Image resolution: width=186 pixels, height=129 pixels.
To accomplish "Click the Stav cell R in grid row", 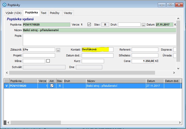I will coord(60,86).
